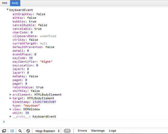
Task: Expand the view DOMWindow property
Action: (10, 109)
